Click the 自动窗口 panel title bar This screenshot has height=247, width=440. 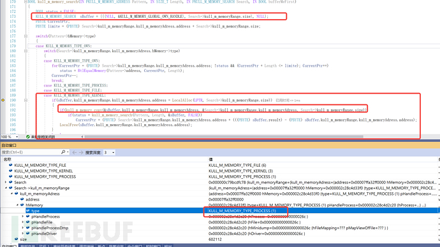click(x=220, y=145)
